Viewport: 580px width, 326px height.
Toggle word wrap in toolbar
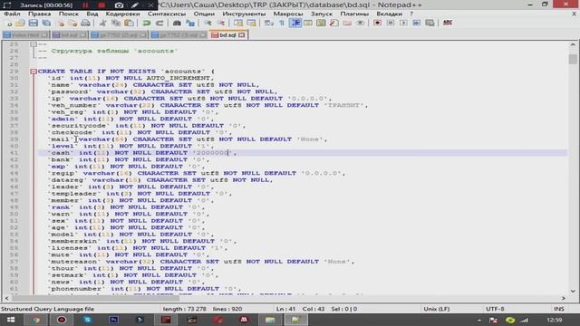click(x=269, y=24)
